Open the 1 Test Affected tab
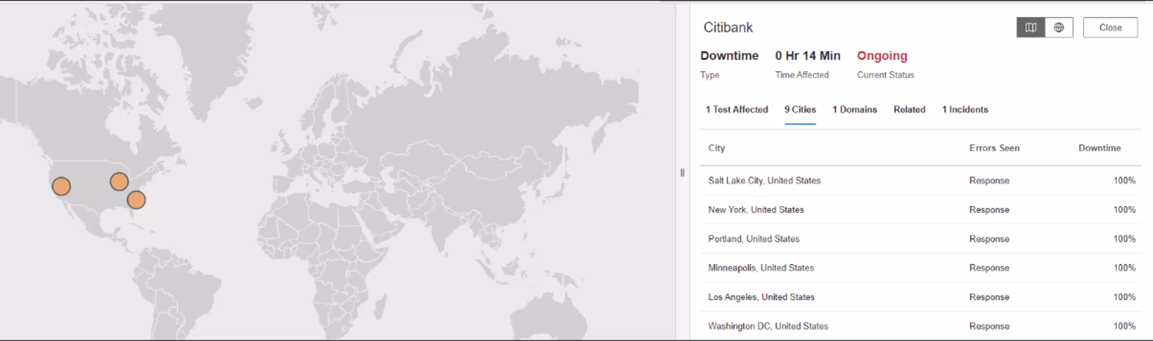The image size is (1153, 341). point(736,109)
